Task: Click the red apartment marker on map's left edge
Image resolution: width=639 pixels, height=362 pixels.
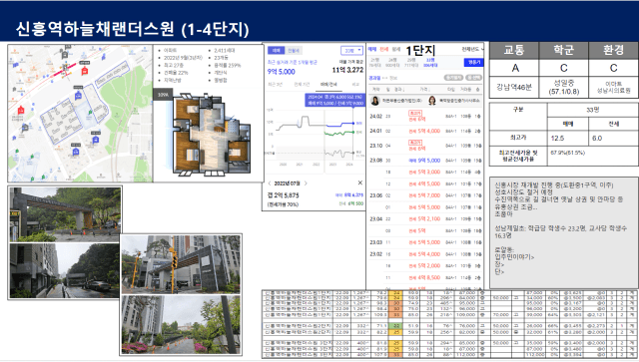Action: point(21,110)
